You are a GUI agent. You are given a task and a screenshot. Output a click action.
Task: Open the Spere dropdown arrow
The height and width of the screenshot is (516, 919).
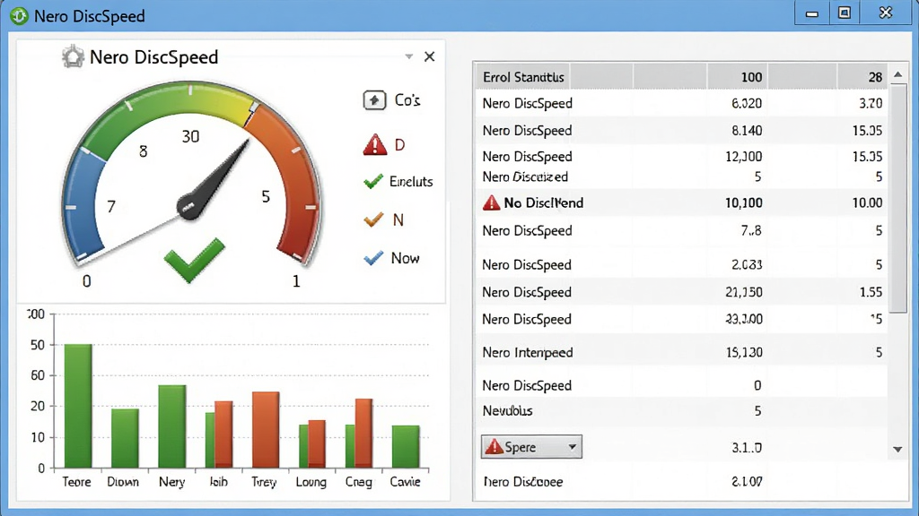(x=572, y=447)
